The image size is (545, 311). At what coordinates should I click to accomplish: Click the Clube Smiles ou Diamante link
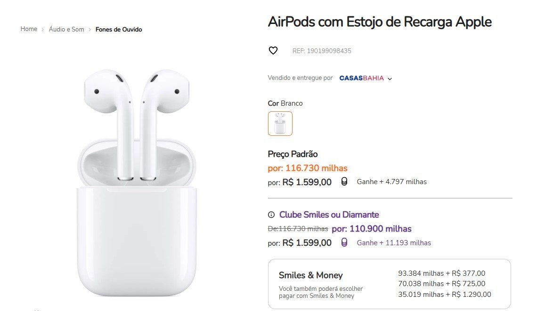tap(329, 215)
